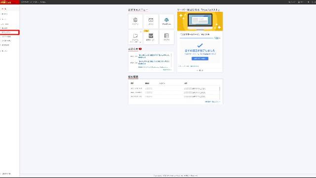316x178 pixels.
Task: Open the WordPress icon tile
Action: click(166, 21)
